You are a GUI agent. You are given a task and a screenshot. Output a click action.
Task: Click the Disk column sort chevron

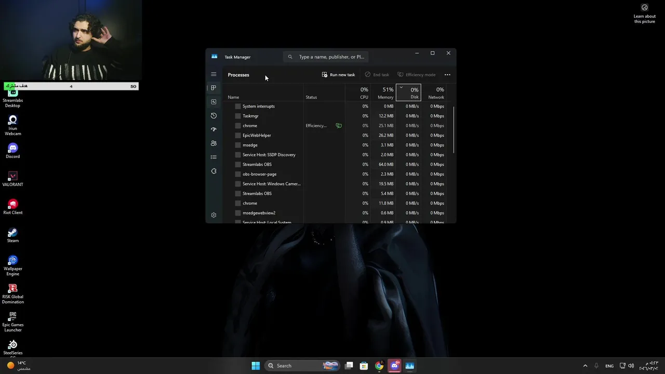[x=401, y=87]
